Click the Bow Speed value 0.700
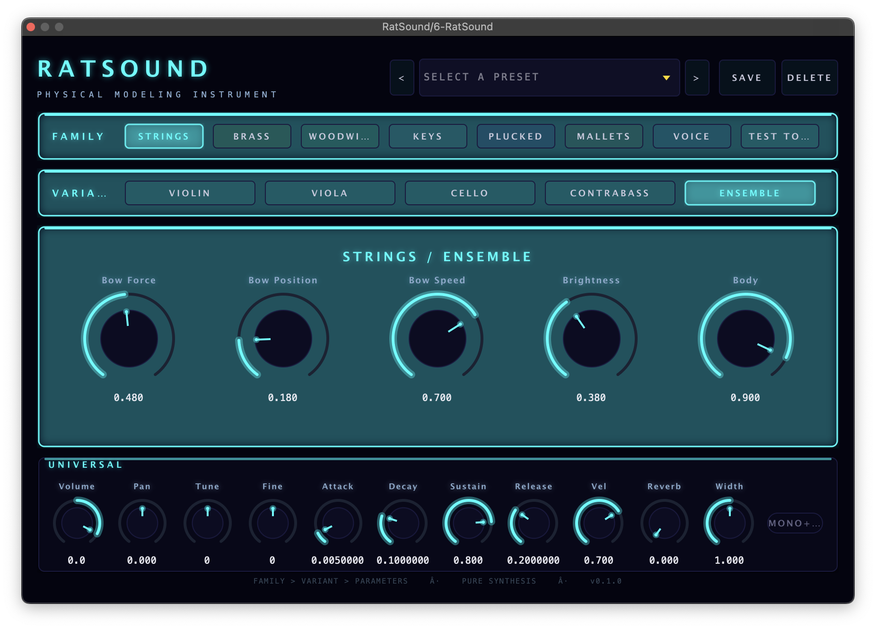Screen dimensions: 876x629 [437, 398]
